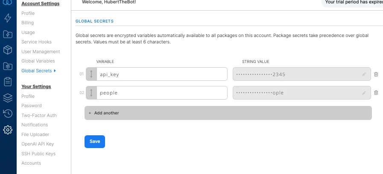
Task: Delete the people secret with trash icon
Action: [x=376, y=92]
